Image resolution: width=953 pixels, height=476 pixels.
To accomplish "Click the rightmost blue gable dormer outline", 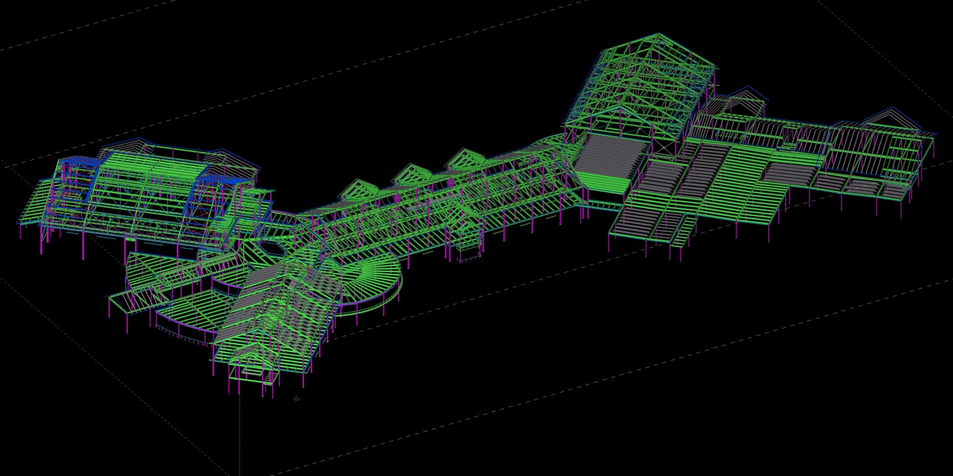I will pos(892,117).
